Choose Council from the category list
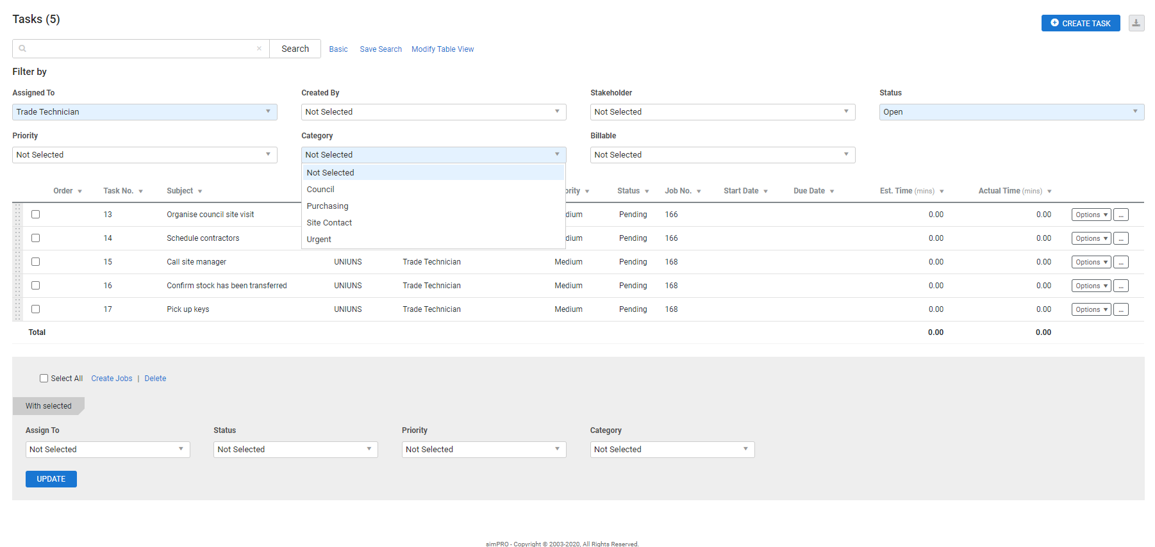 [320, 190]
